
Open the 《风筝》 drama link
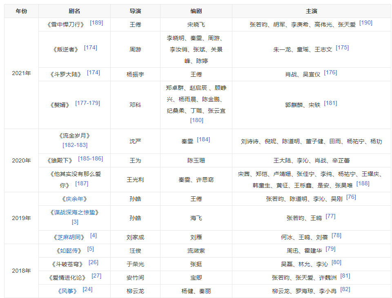[x=67, y=291]
